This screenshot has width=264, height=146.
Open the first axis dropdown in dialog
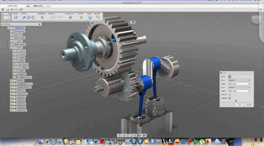tap(239, 80)
